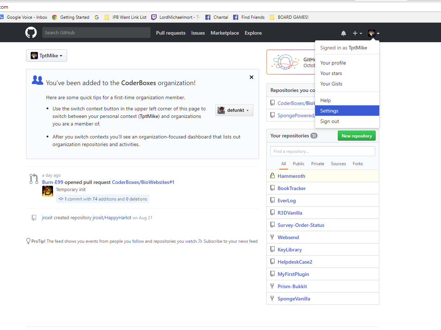Click the repo icon next to MyFirstPlugin
This screenshot has width=441, height=330.
pos(272,274)
